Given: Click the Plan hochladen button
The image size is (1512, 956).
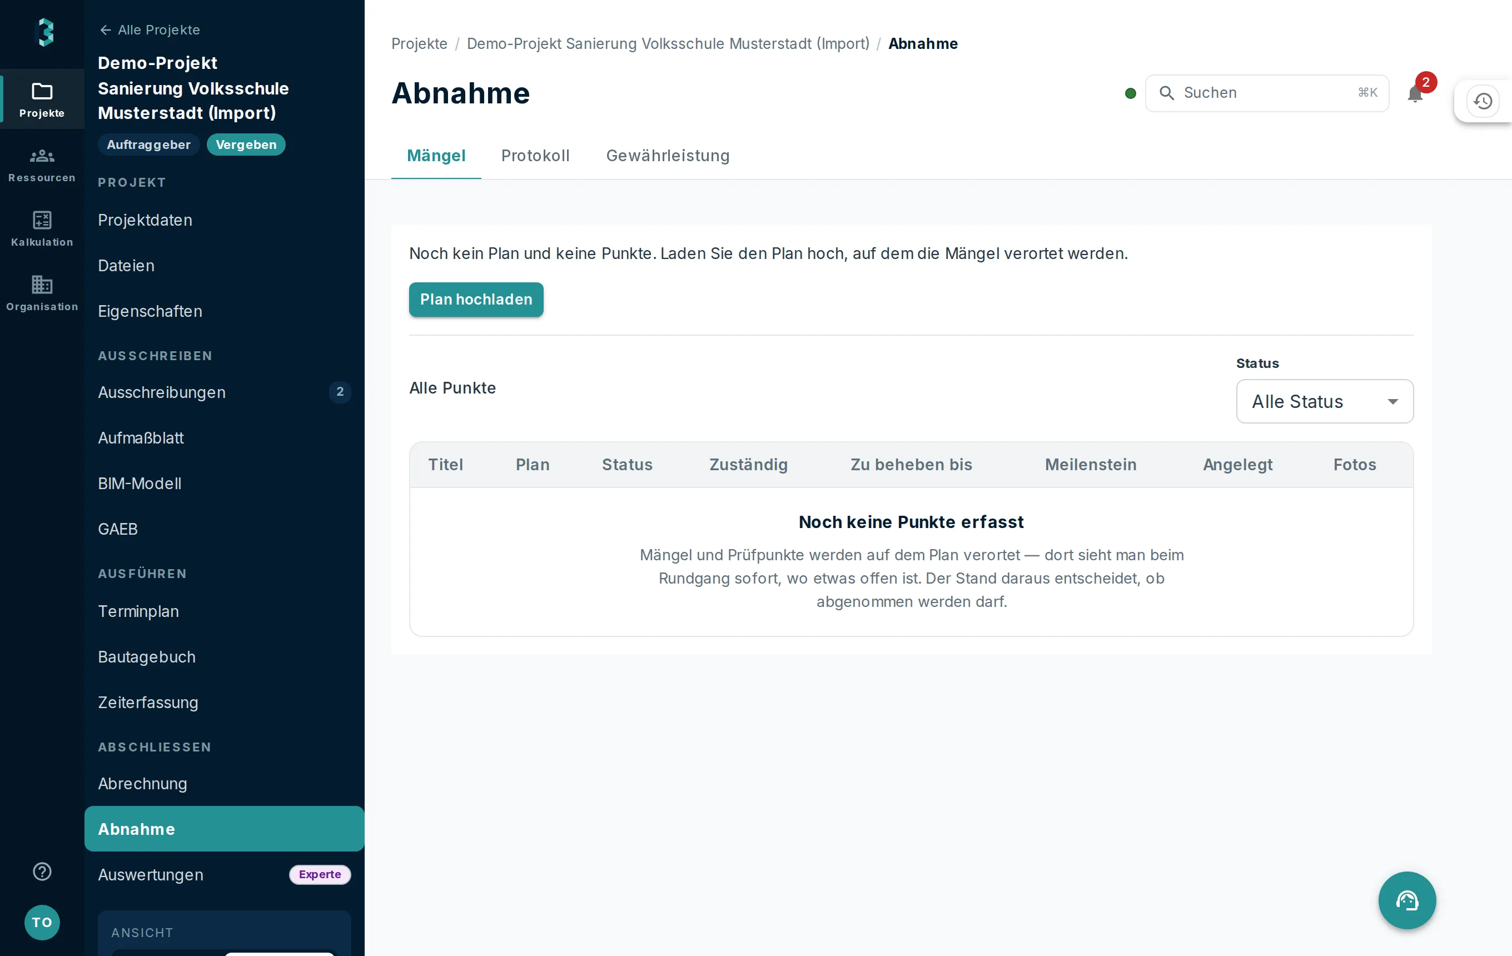Looking at the screenshot, I should [x=476, y=300].
